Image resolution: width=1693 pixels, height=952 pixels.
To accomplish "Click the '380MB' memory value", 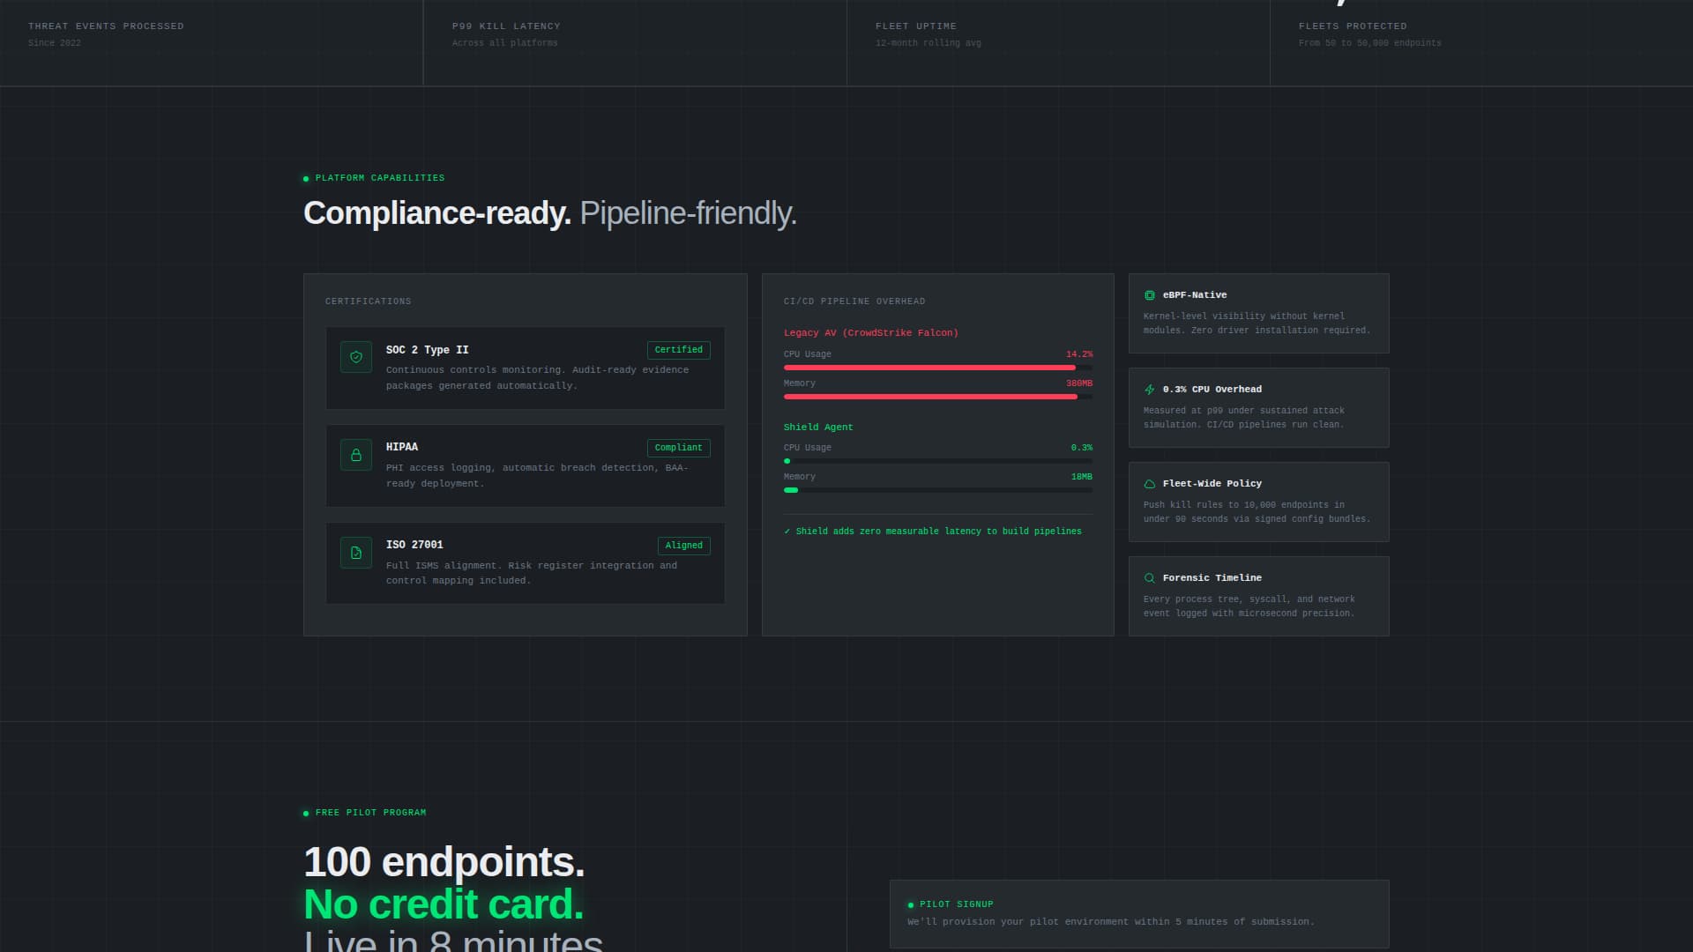I will pyautogui.click(x=1079, y=383).
